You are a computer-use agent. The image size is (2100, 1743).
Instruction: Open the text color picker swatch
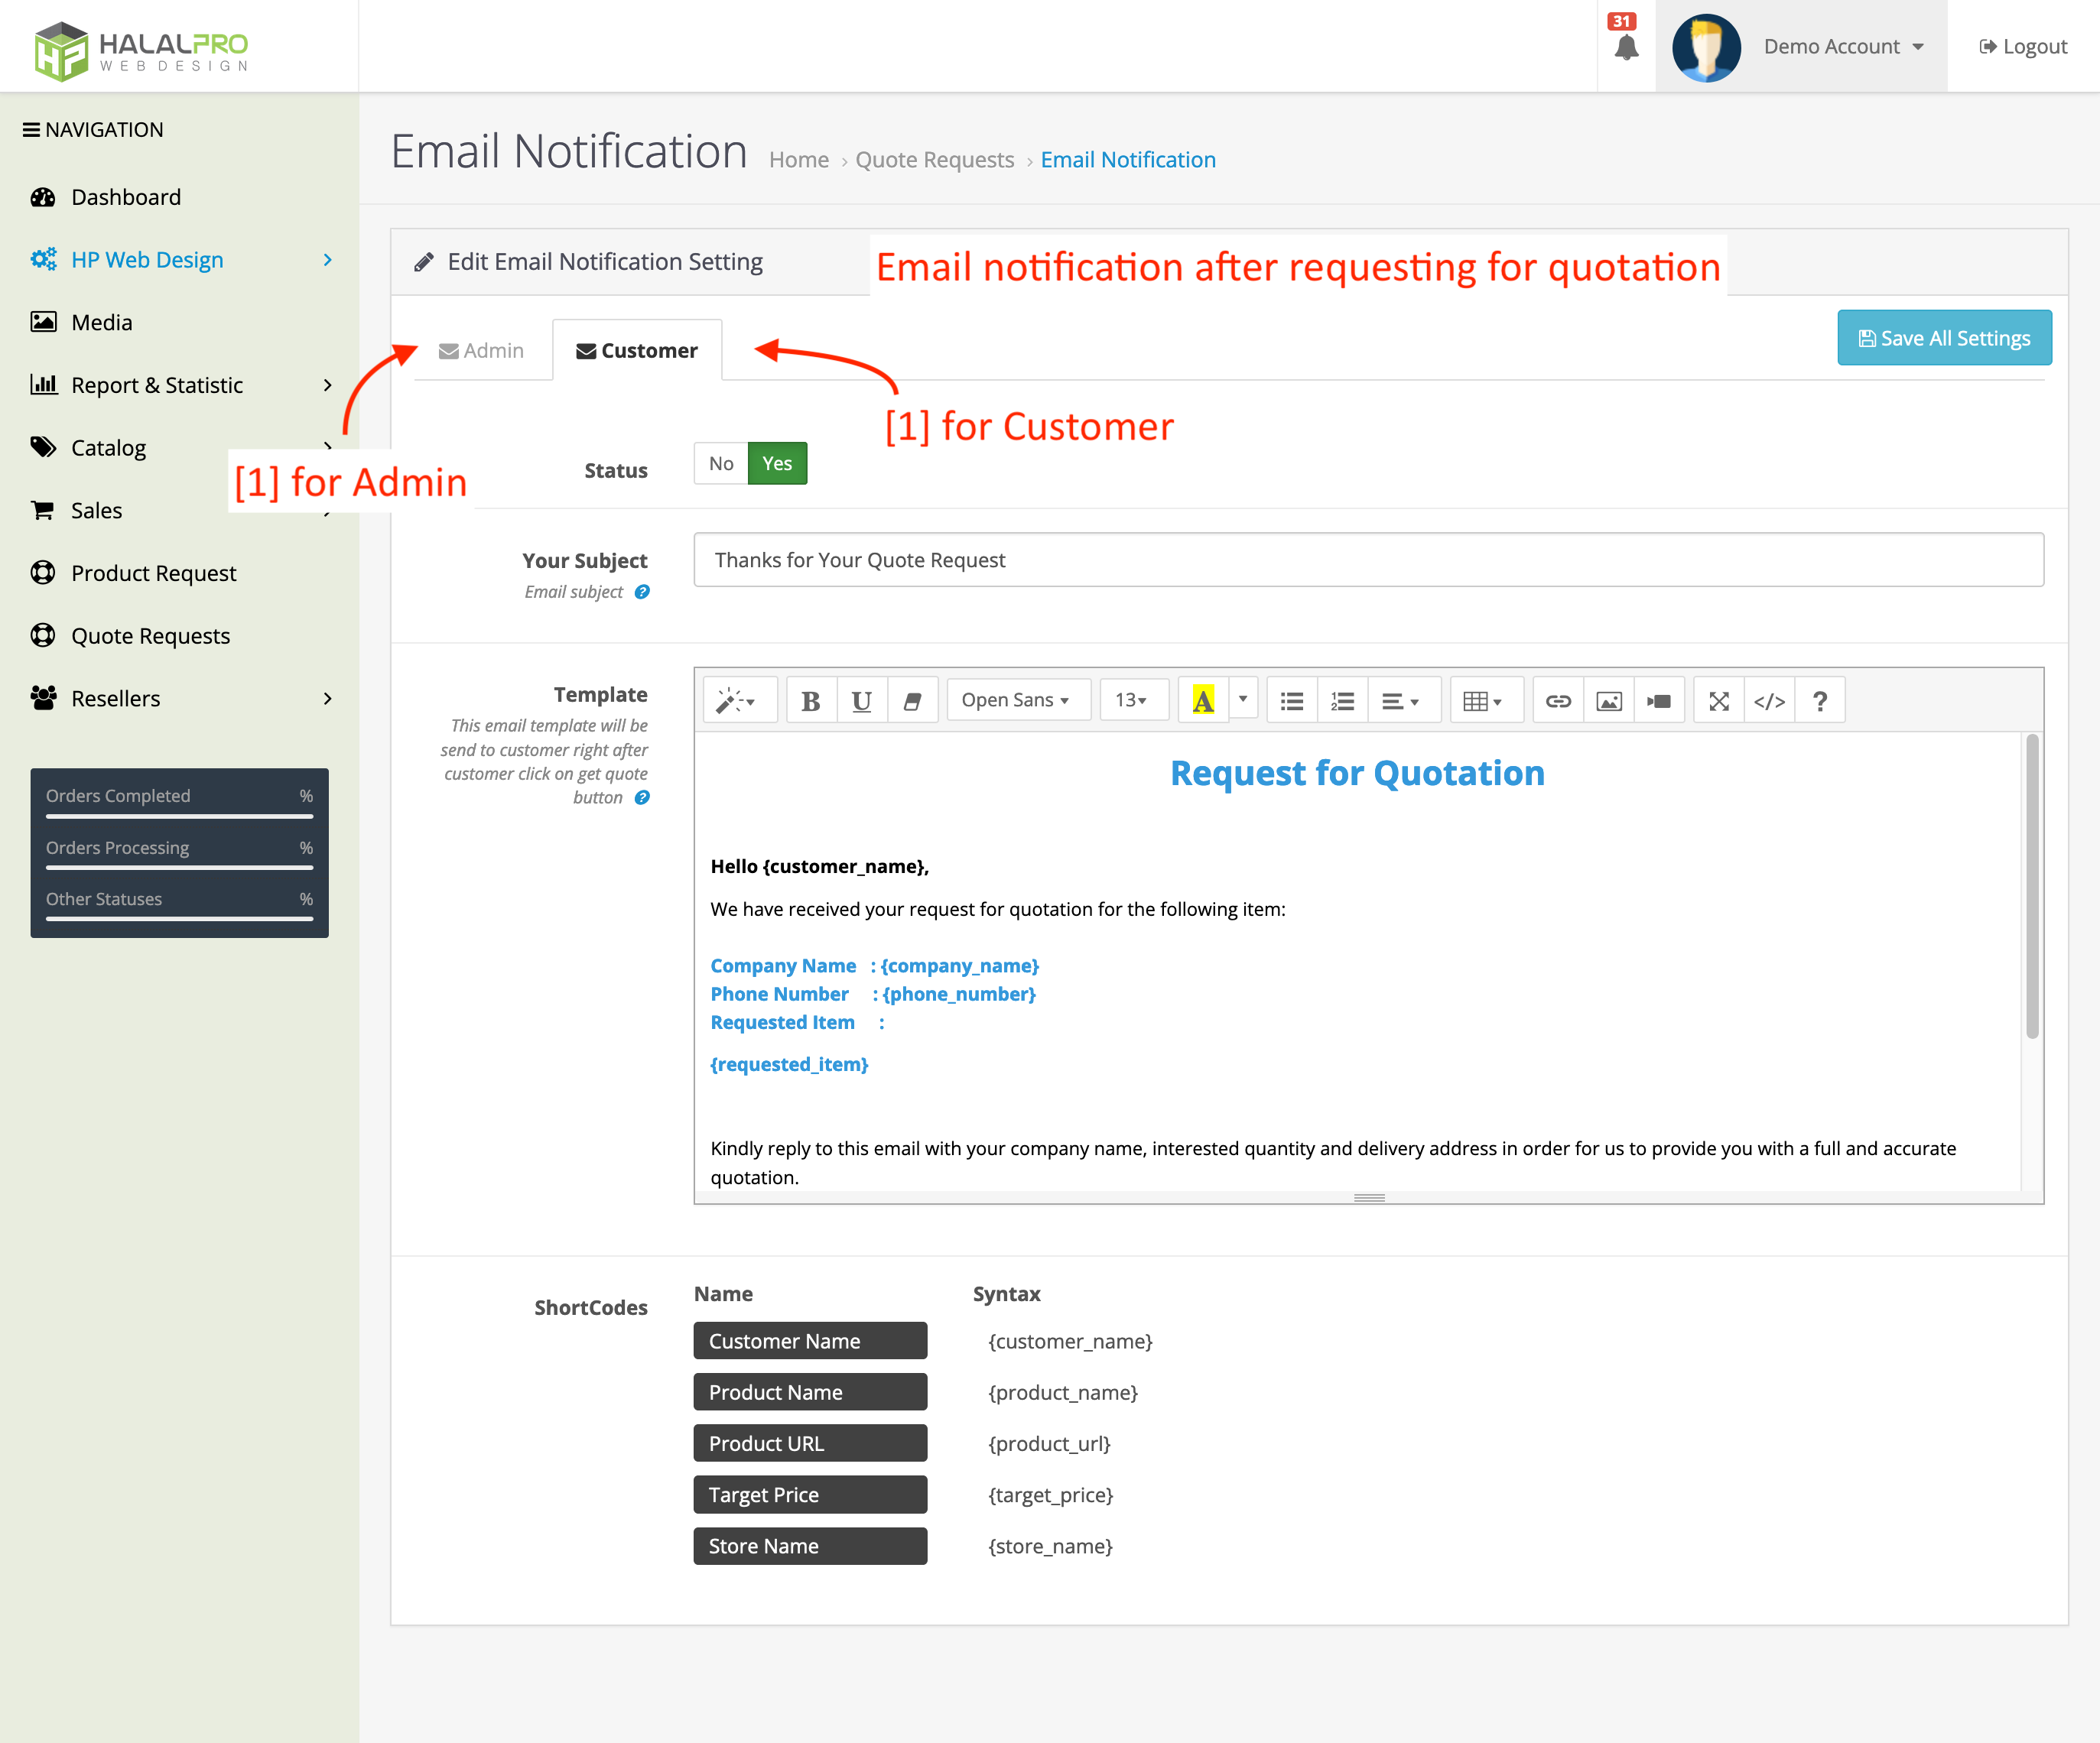click(1206, 699)
